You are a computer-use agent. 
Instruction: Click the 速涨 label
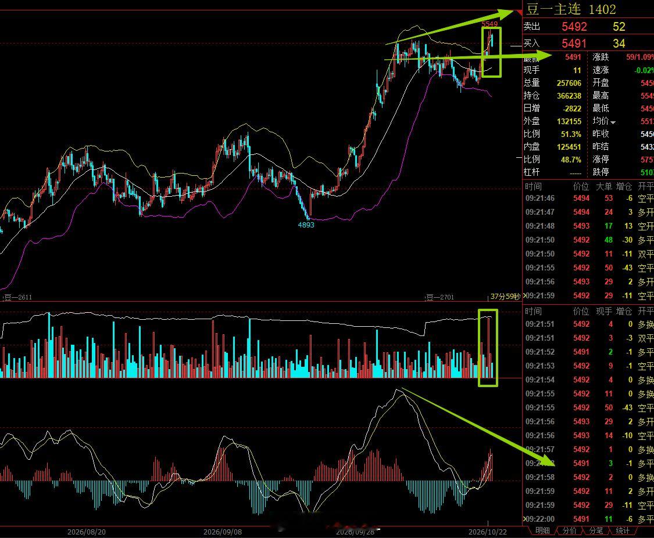[601, 70]
